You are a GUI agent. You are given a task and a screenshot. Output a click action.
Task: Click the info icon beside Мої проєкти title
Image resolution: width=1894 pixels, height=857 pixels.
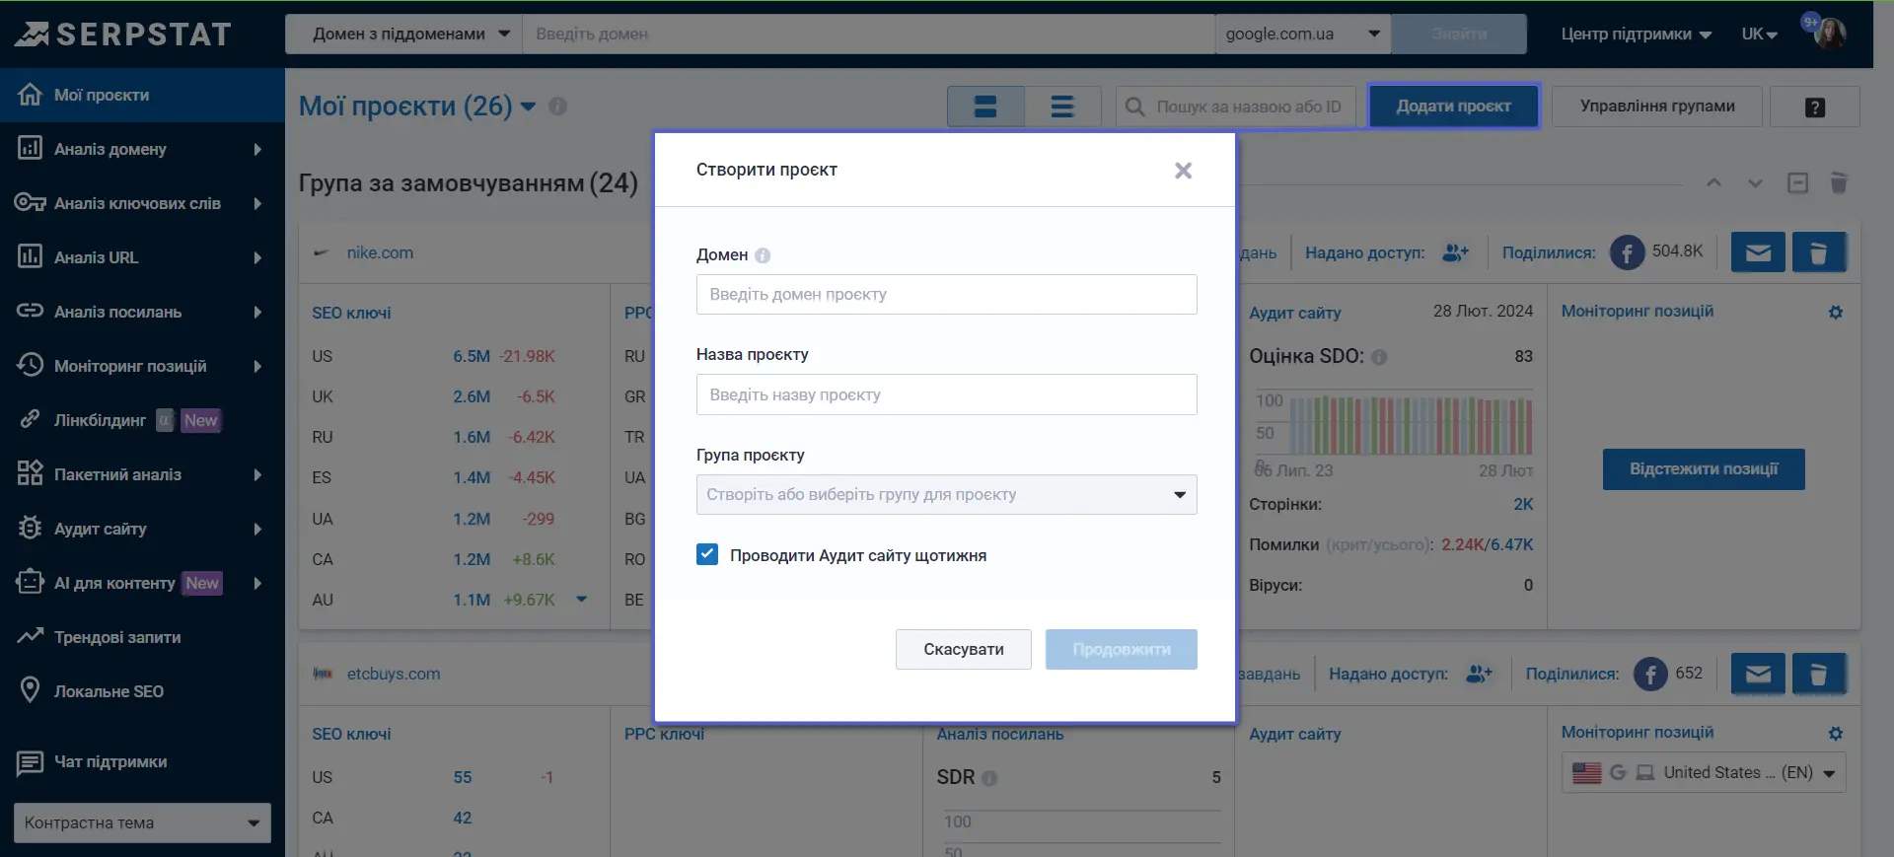pos(557,106)
